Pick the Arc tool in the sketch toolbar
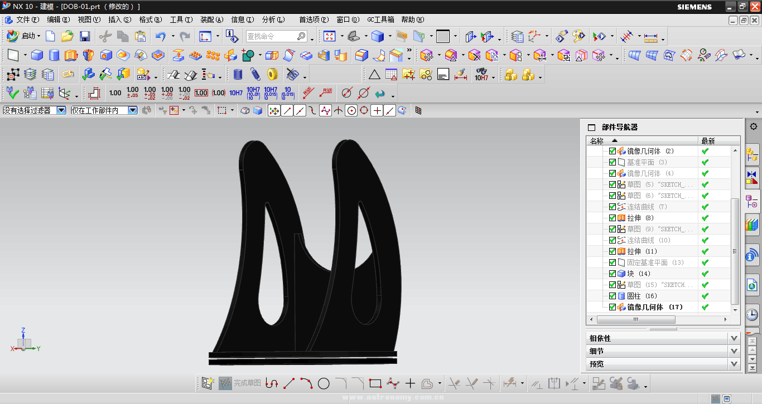The height and width of the screenshot is (404, 762). (x=306, y=383)
